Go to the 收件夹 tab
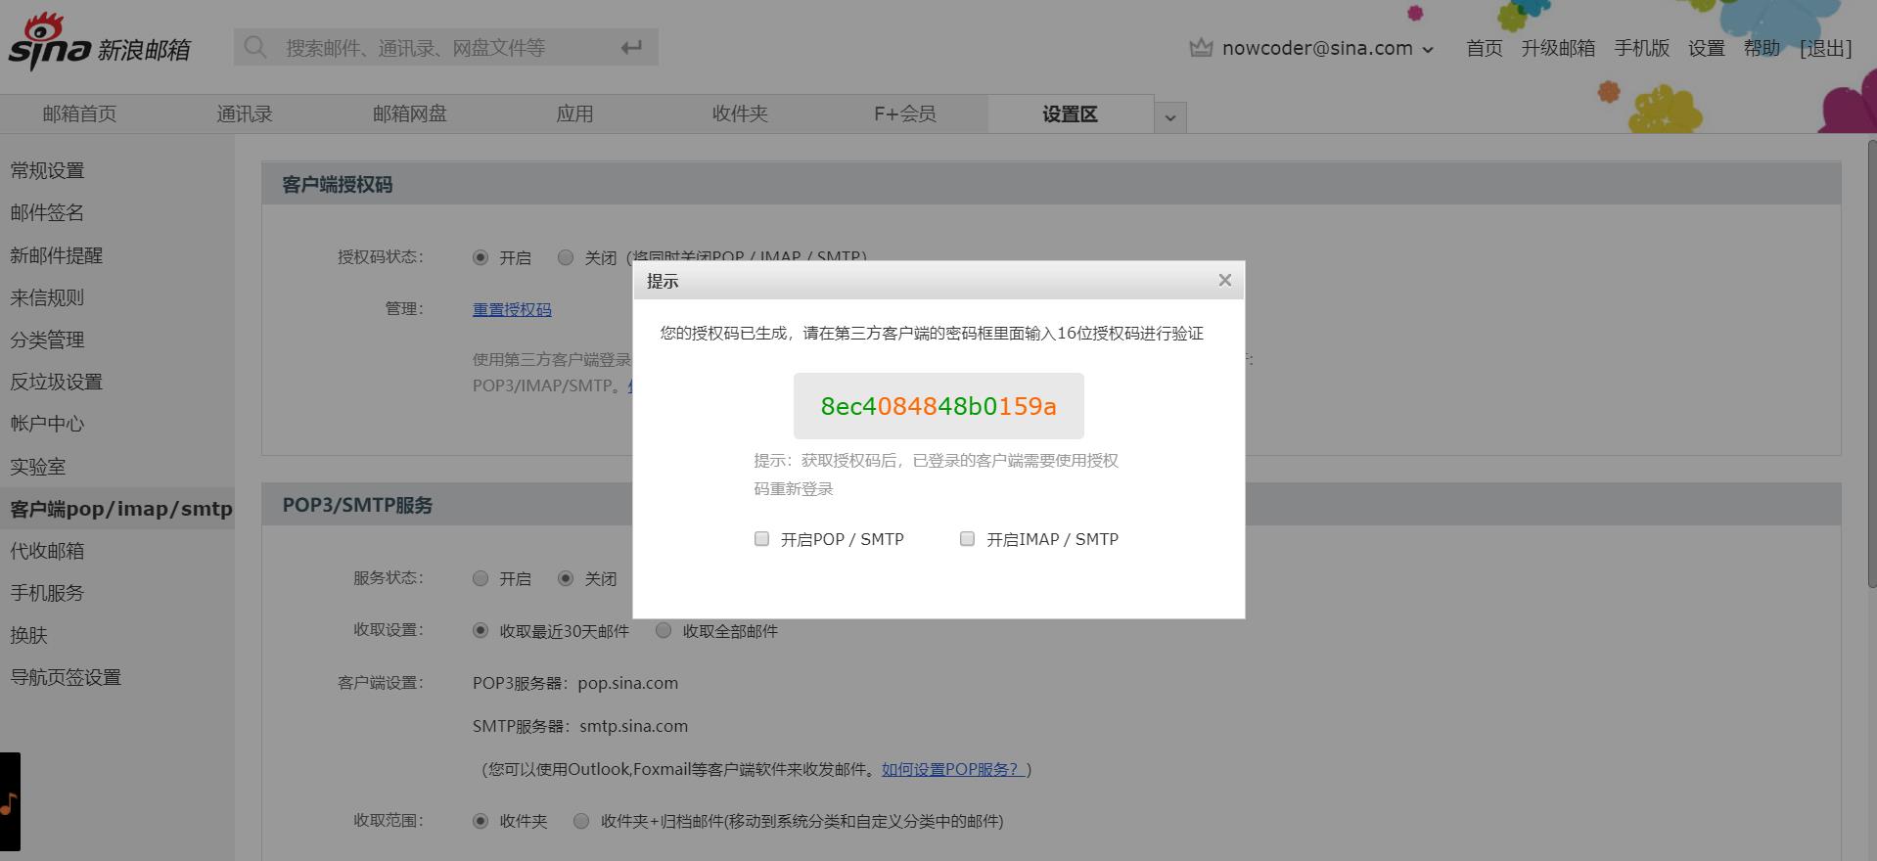This screenshot has width=1877, height=861. point(740,114)
